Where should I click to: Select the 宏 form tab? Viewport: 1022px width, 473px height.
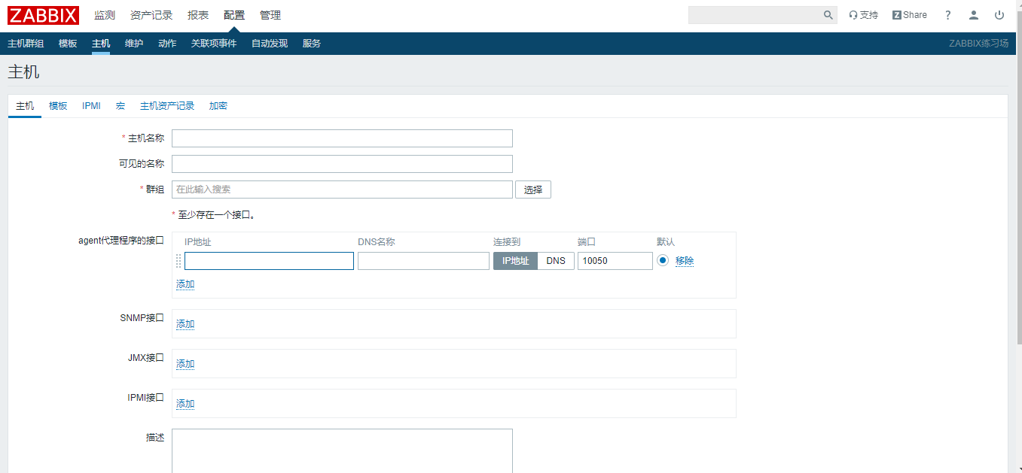tap(121, 106)
